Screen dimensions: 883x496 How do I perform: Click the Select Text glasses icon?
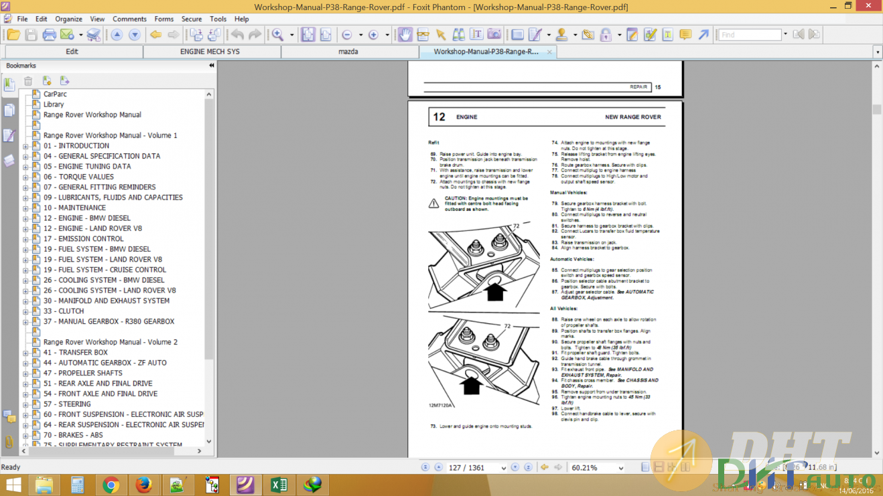[x=423, y=35]
